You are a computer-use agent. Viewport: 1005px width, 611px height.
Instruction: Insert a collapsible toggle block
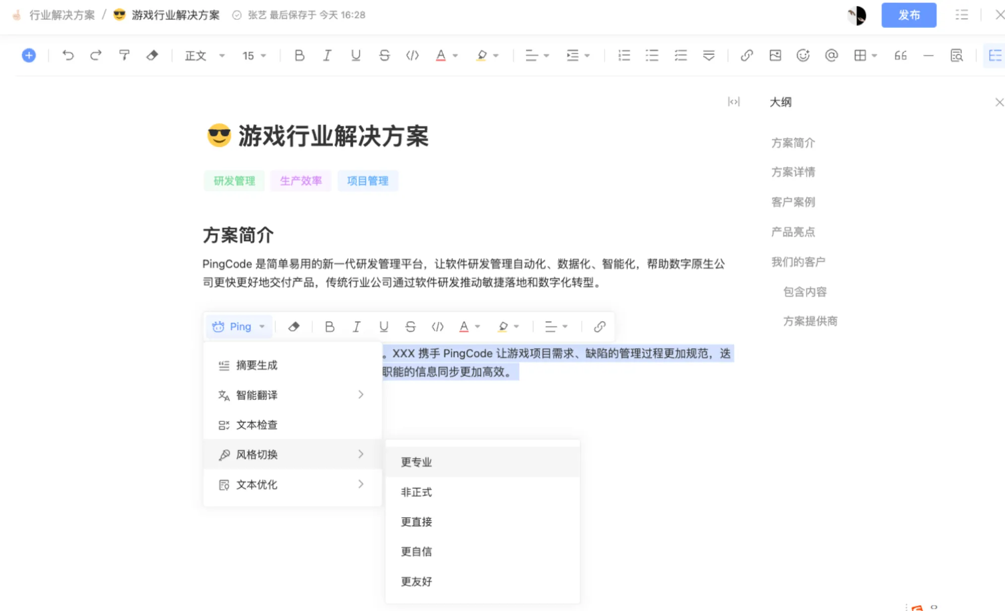pos(709,55)
